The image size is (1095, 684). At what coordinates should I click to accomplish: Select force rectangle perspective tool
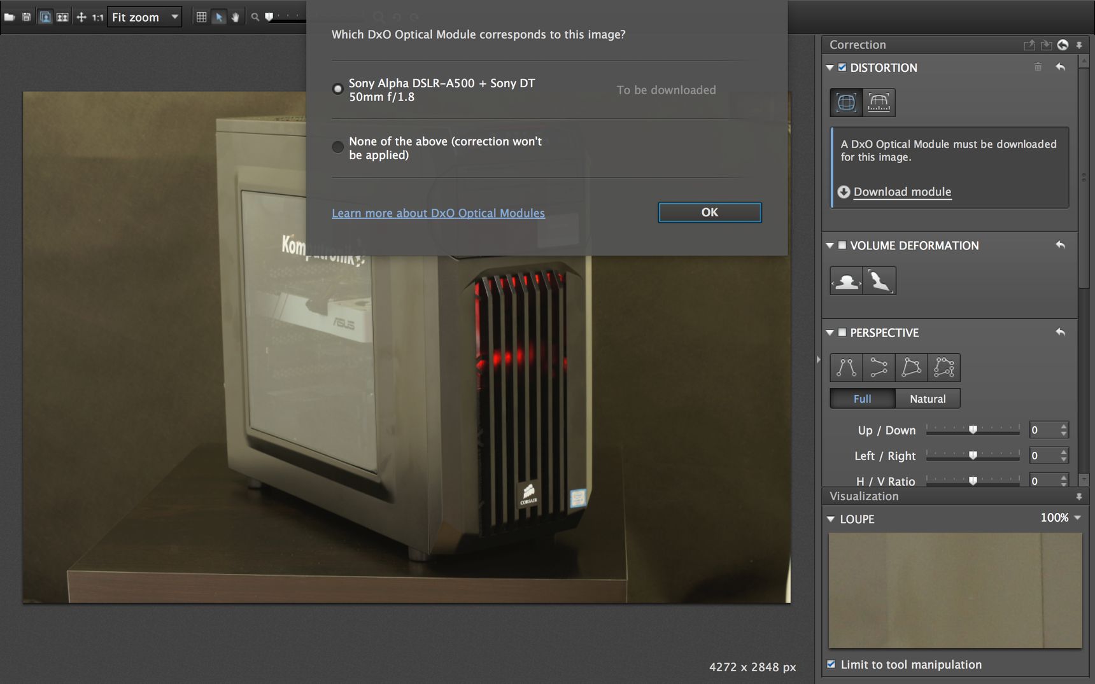pos(911,368)
